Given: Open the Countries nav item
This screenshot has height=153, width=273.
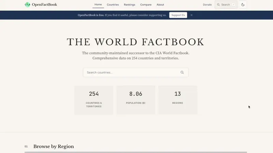Looking at the screenshot, I should tap(113, 5).
